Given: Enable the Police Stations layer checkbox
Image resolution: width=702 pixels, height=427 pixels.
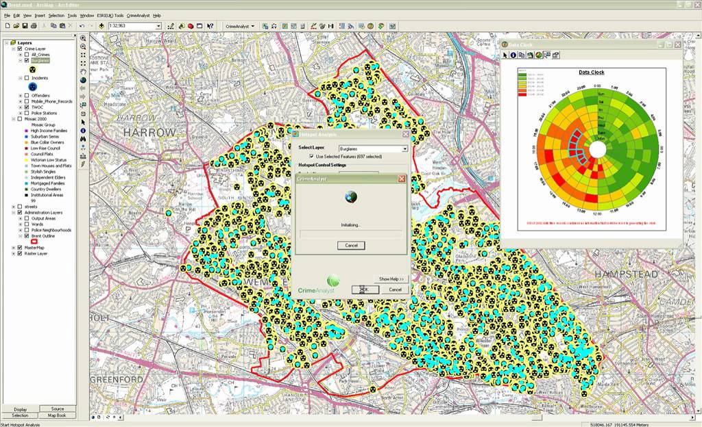Looking at the screenshot, I should click(27, 113).
